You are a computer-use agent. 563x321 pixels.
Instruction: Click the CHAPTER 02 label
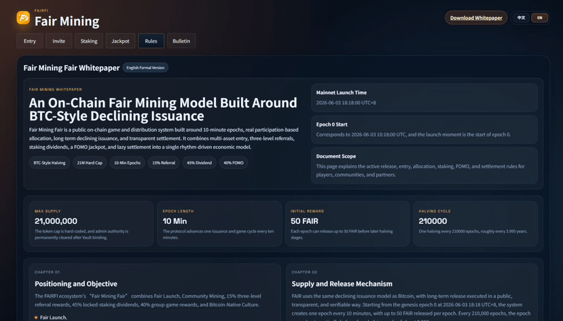tap(304, 272)
